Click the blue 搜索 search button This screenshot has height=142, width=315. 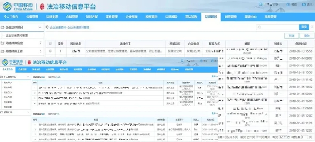click(x=304, y=27)
